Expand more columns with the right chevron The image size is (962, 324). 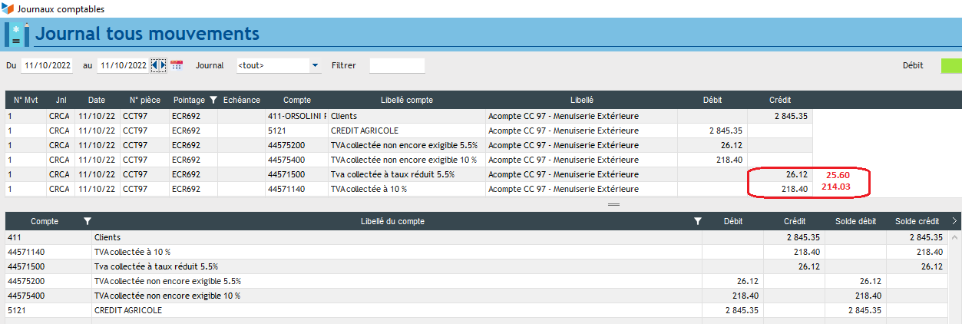coord(954,221)
